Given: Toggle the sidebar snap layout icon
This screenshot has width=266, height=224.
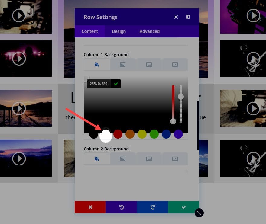Looking at the screenshot, I should [x=188, y=17].
